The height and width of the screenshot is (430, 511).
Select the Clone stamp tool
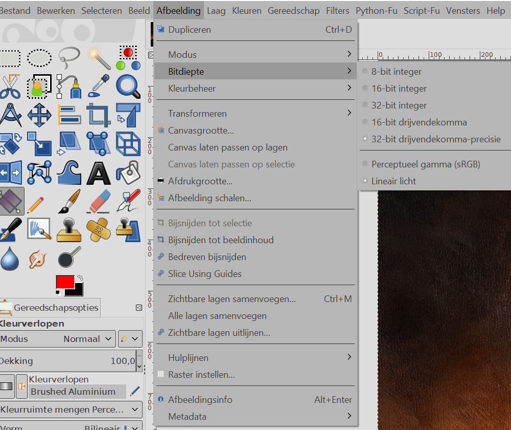(69, 230)
